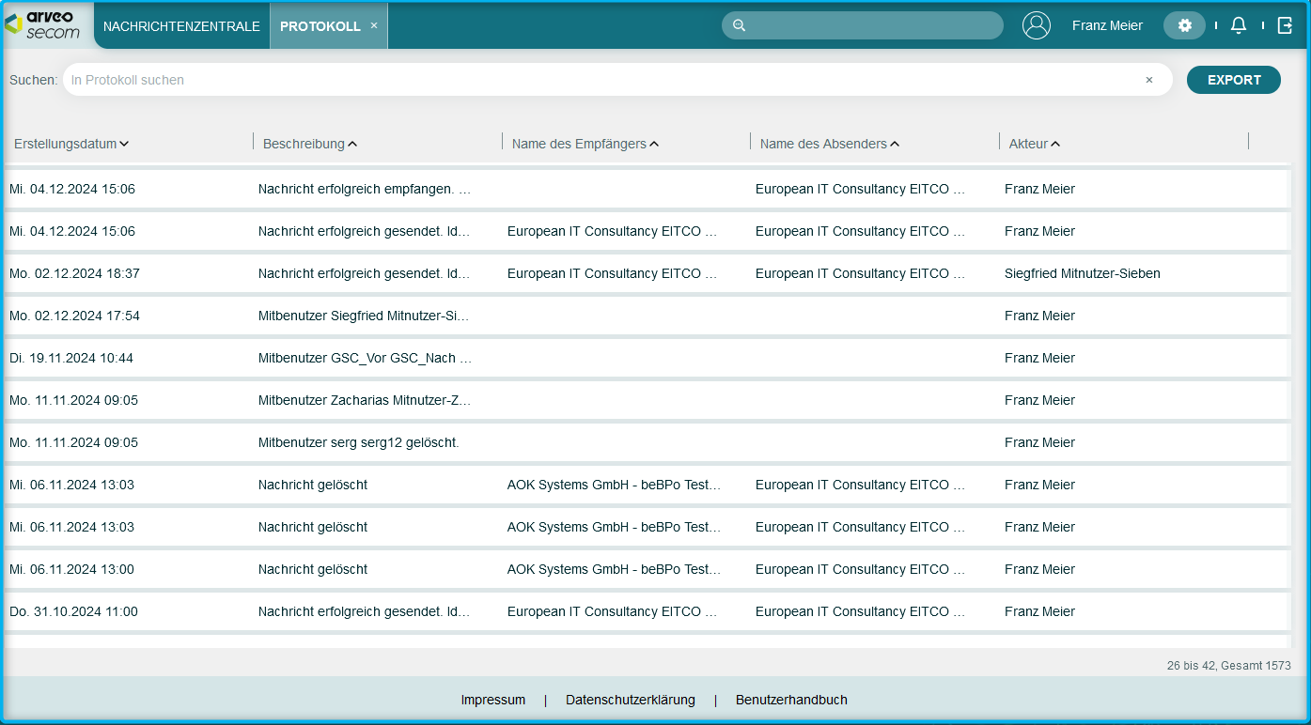Select the Protokoll tab
Image resolution: width=1311 pixels, height=725 pixels.
pos(320,26)
